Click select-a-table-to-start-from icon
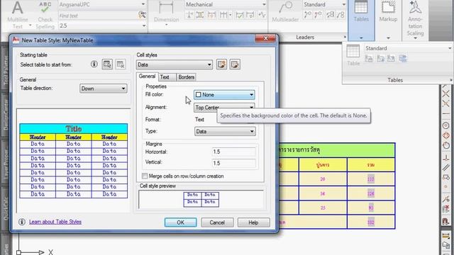This screenshot has width=454, height=255. [107, 64]
